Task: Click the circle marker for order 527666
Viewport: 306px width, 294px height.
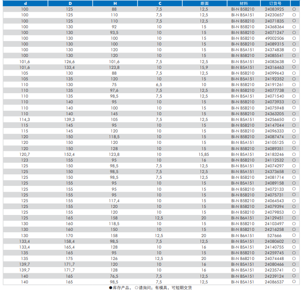Action: pos(293,235)
